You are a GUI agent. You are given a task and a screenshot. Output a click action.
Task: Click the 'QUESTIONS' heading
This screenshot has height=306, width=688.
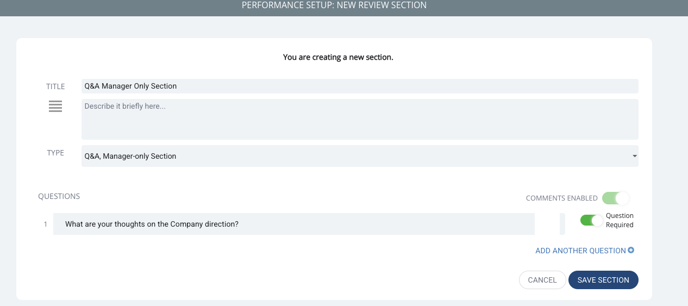point(59,196)
